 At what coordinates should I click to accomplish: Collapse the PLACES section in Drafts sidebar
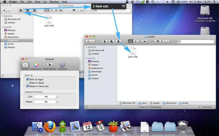click(x=87, y=58)
